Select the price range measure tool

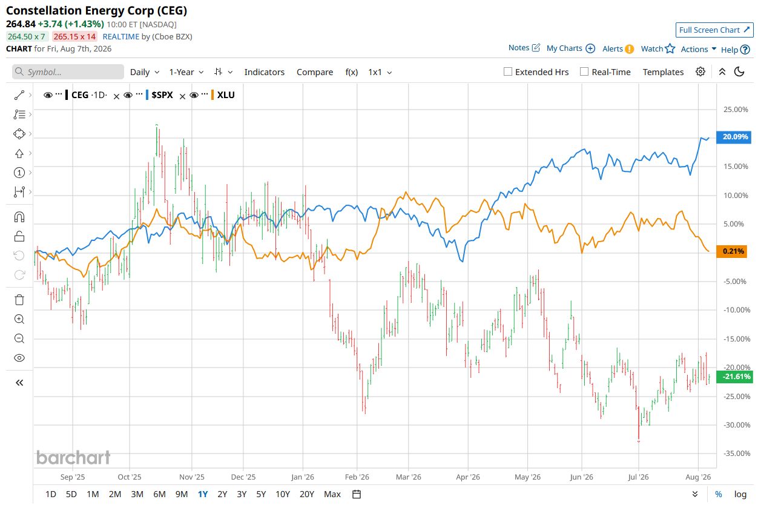[19, 192]
